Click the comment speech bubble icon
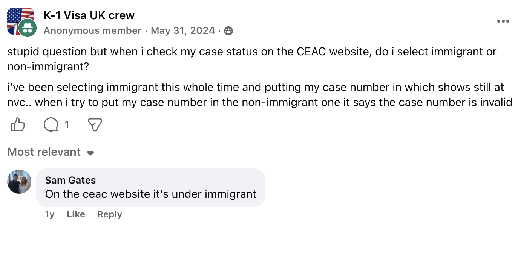This screenshot has height=267, width=521. pyautogui.click(x=51, y=124)
